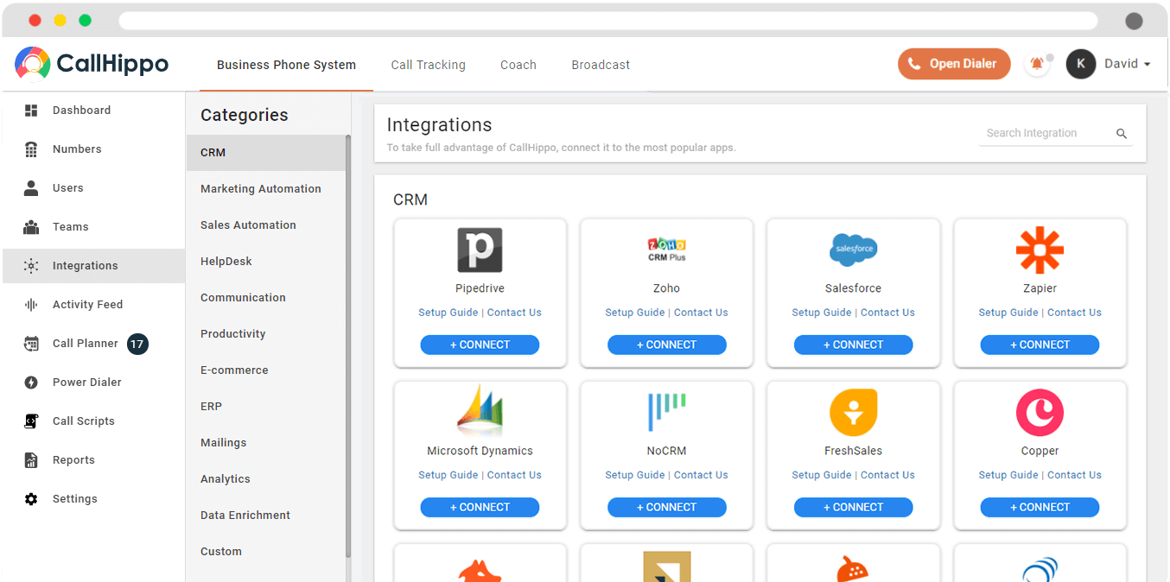Image resolution: width=1170 pixels, height=582 pixels.
Task: Connect the Zapier integration
Action: tap(1040, 345)
